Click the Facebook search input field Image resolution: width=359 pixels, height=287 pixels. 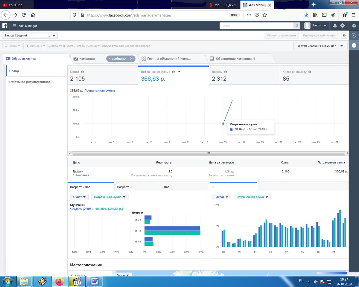point(256,26)
